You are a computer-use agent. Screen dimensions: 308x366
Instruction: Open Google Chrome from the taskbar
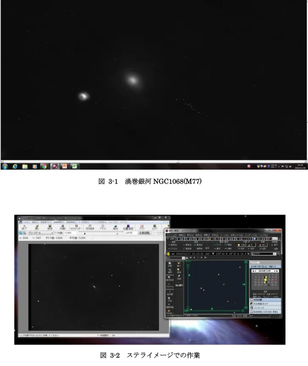[x=44, y=166]
